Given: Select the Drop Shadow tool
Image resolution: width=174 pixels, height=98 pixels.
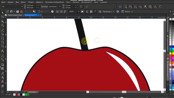Looking at the screenshot, I should click(2, 65).
